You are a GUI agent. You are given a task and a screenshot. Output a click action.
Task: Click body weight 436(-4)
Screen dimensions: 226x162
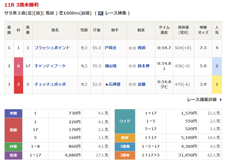coord(182,66)
